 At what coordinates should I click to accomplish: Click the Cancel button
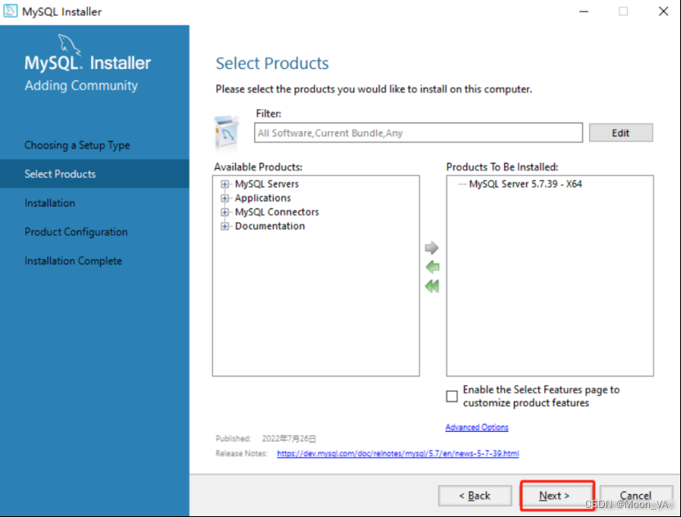(635, 496)
